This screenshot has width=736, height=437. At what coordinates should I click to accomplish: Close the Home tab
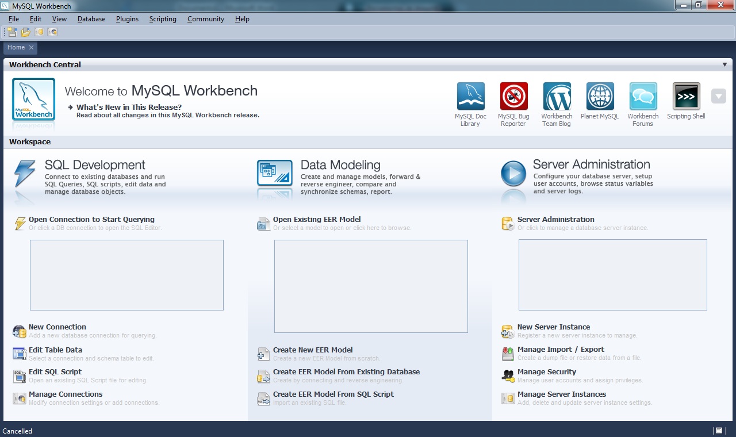32,48
